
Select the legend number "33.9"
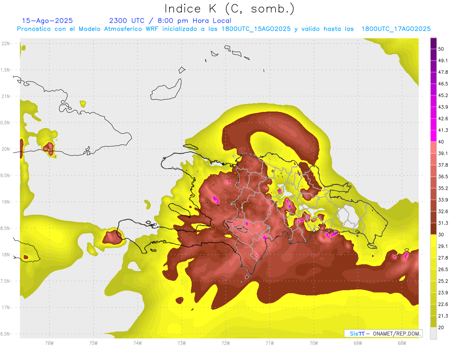click(443, 200)
